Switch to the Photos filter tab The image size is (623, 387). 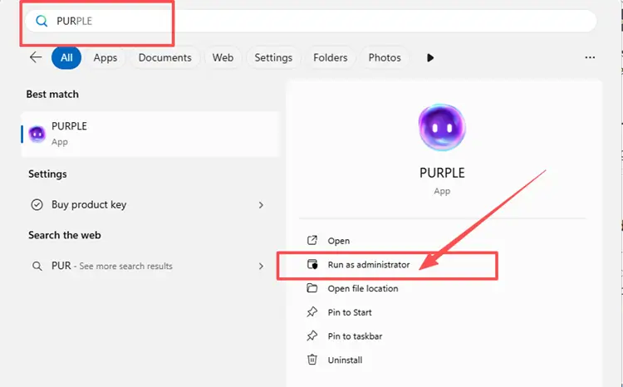[385, 57]
